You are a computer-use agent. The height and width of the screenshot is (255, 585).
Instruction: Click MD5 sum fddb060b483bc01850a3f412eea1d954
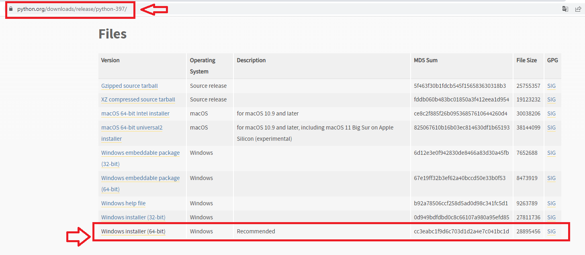[x=462, y=99]
